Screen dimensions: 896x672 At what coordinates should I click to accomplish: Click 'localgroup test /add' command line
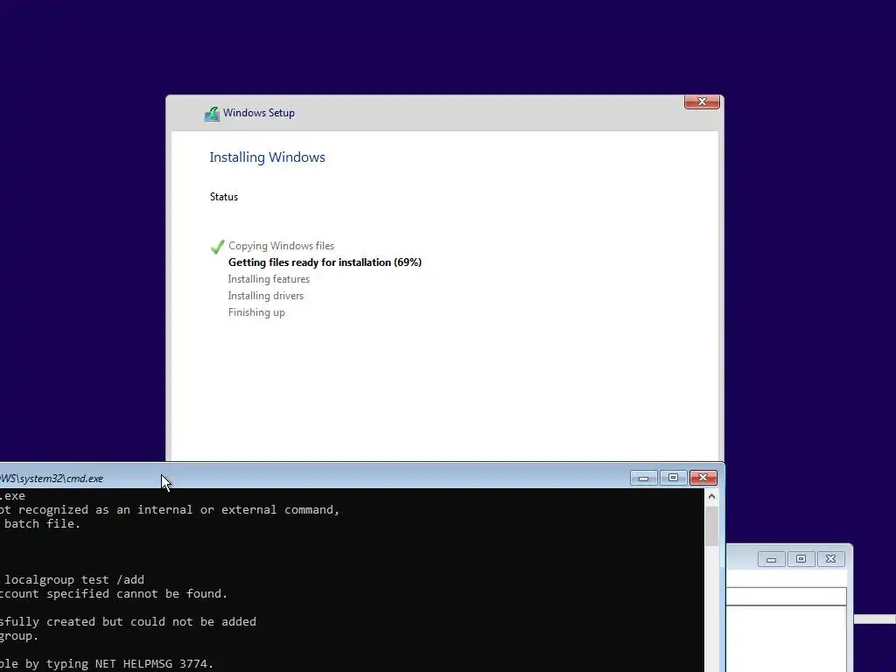pyautogui.click(x=74, y=579)
